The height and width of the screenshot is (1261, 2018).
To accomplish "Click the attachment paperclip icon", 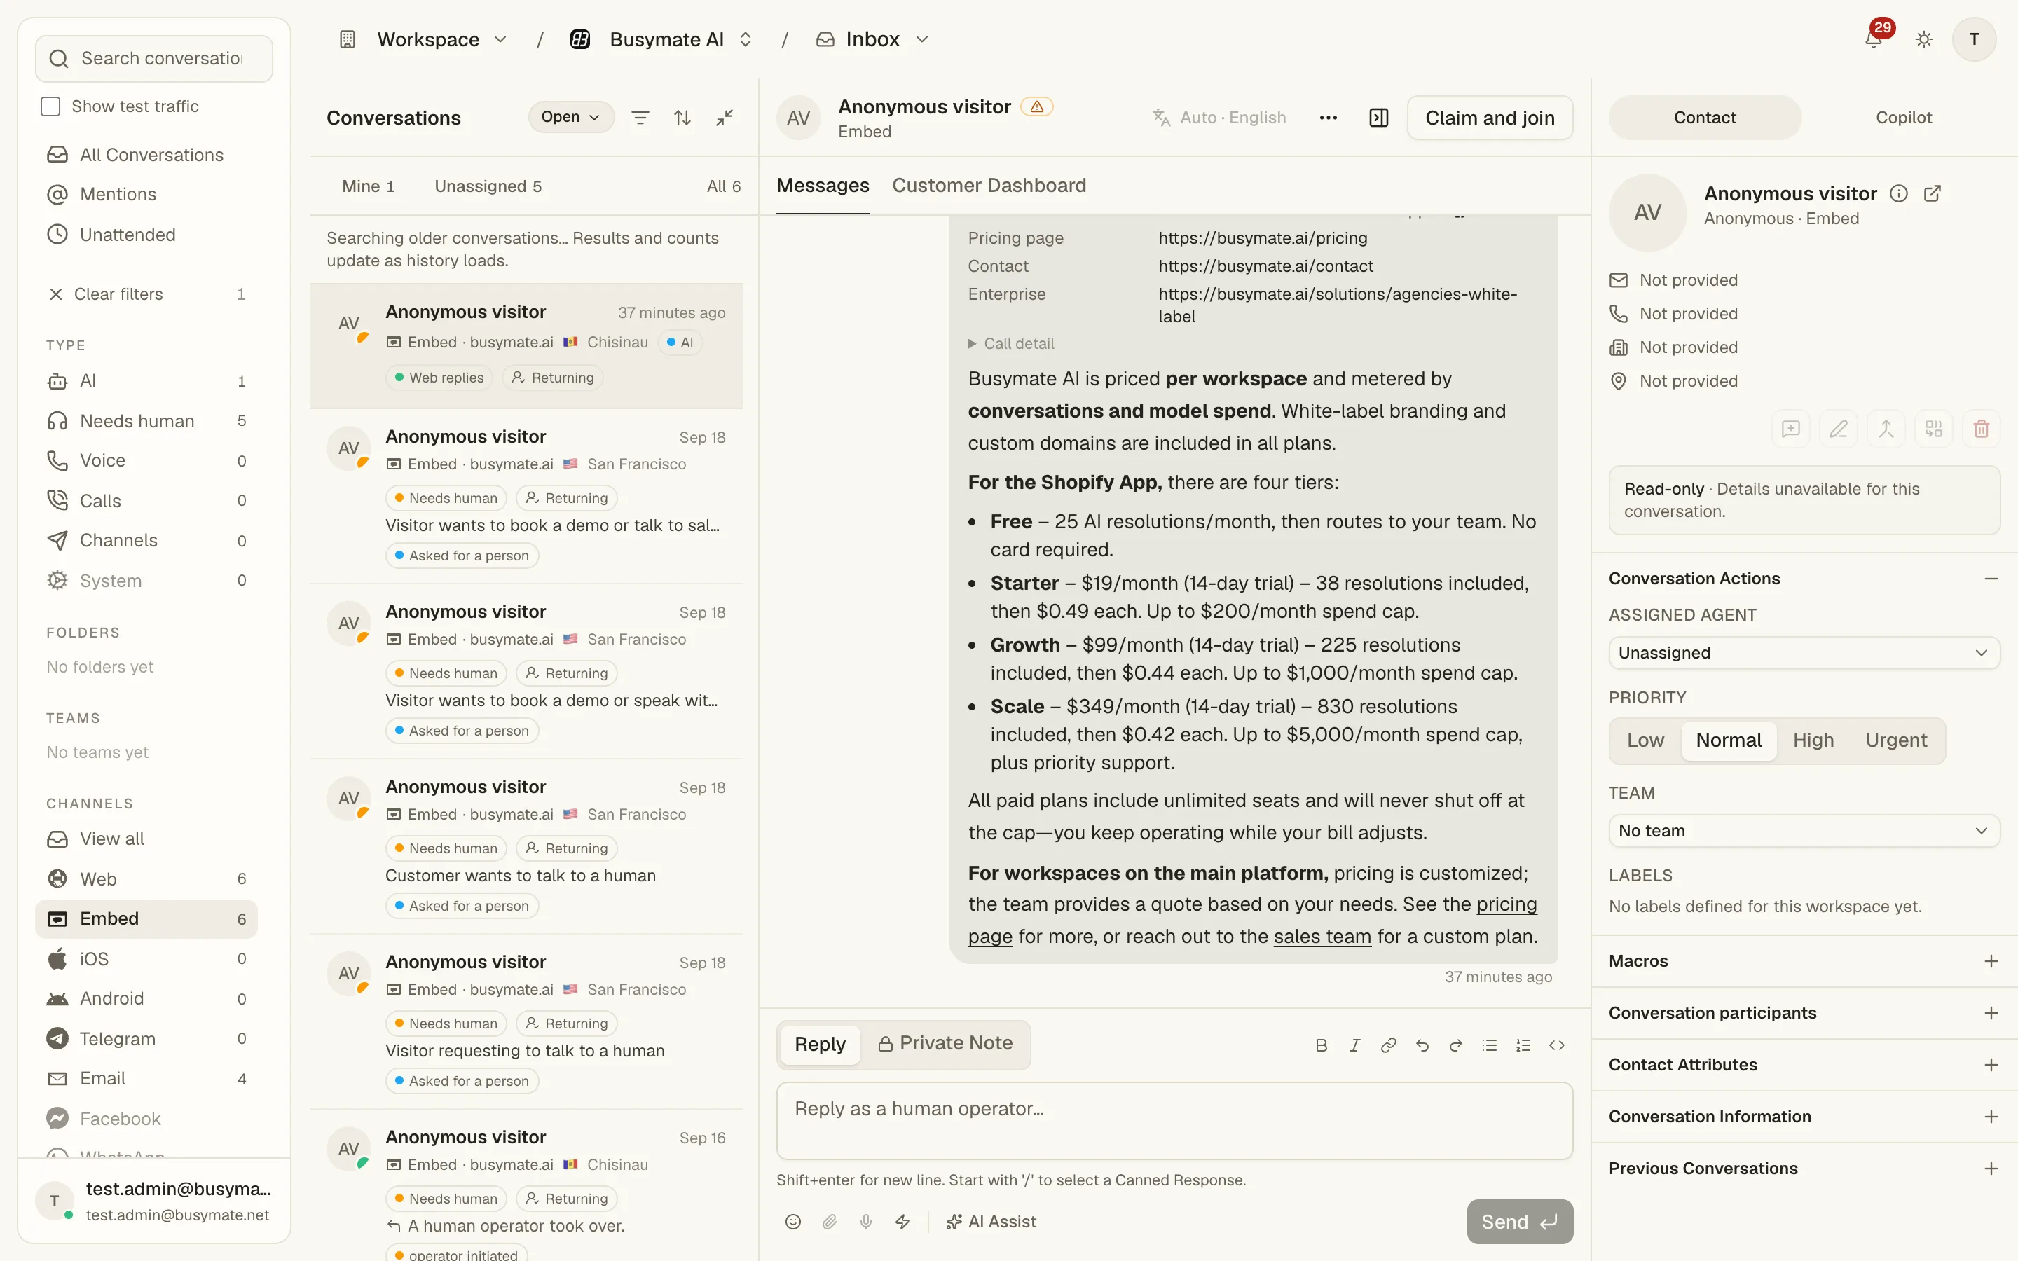I will point(830,1222).
